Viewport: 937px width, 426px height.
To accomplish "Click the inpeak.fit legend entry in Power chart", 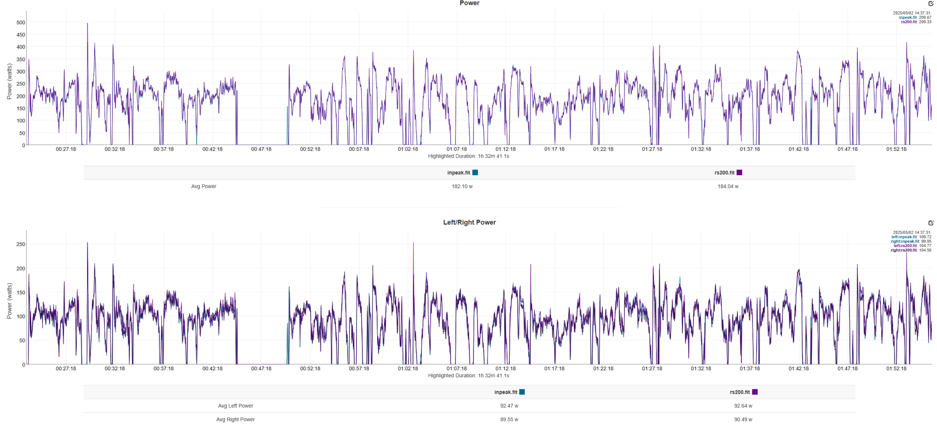I will click(x=908, y=18).
